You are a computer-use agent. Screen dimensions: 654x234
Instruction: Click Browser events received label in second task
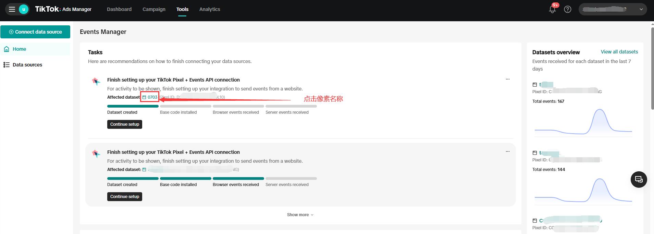(236, 185)
